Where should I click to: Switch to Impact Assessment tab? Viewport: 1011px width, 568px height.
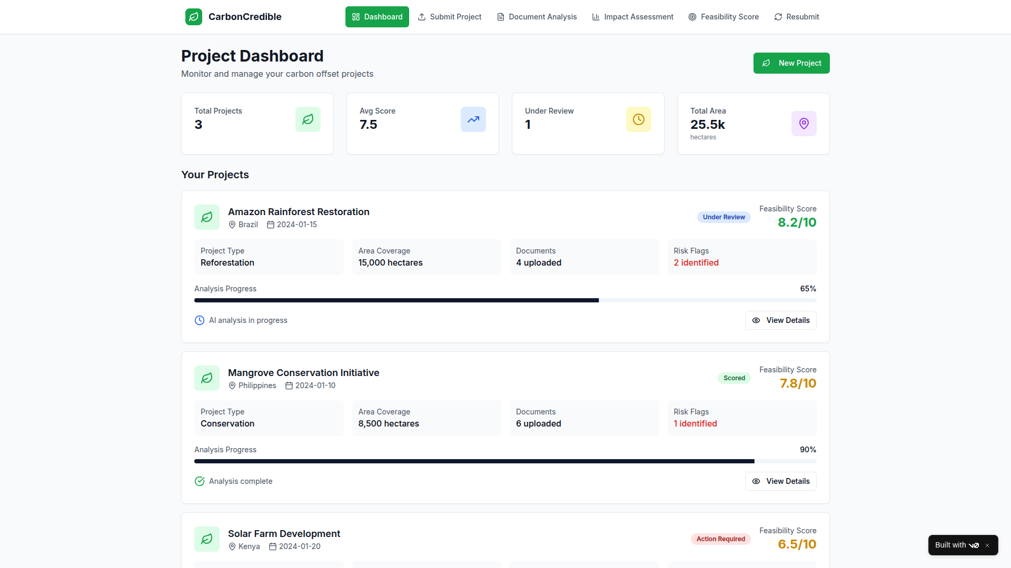633,17
